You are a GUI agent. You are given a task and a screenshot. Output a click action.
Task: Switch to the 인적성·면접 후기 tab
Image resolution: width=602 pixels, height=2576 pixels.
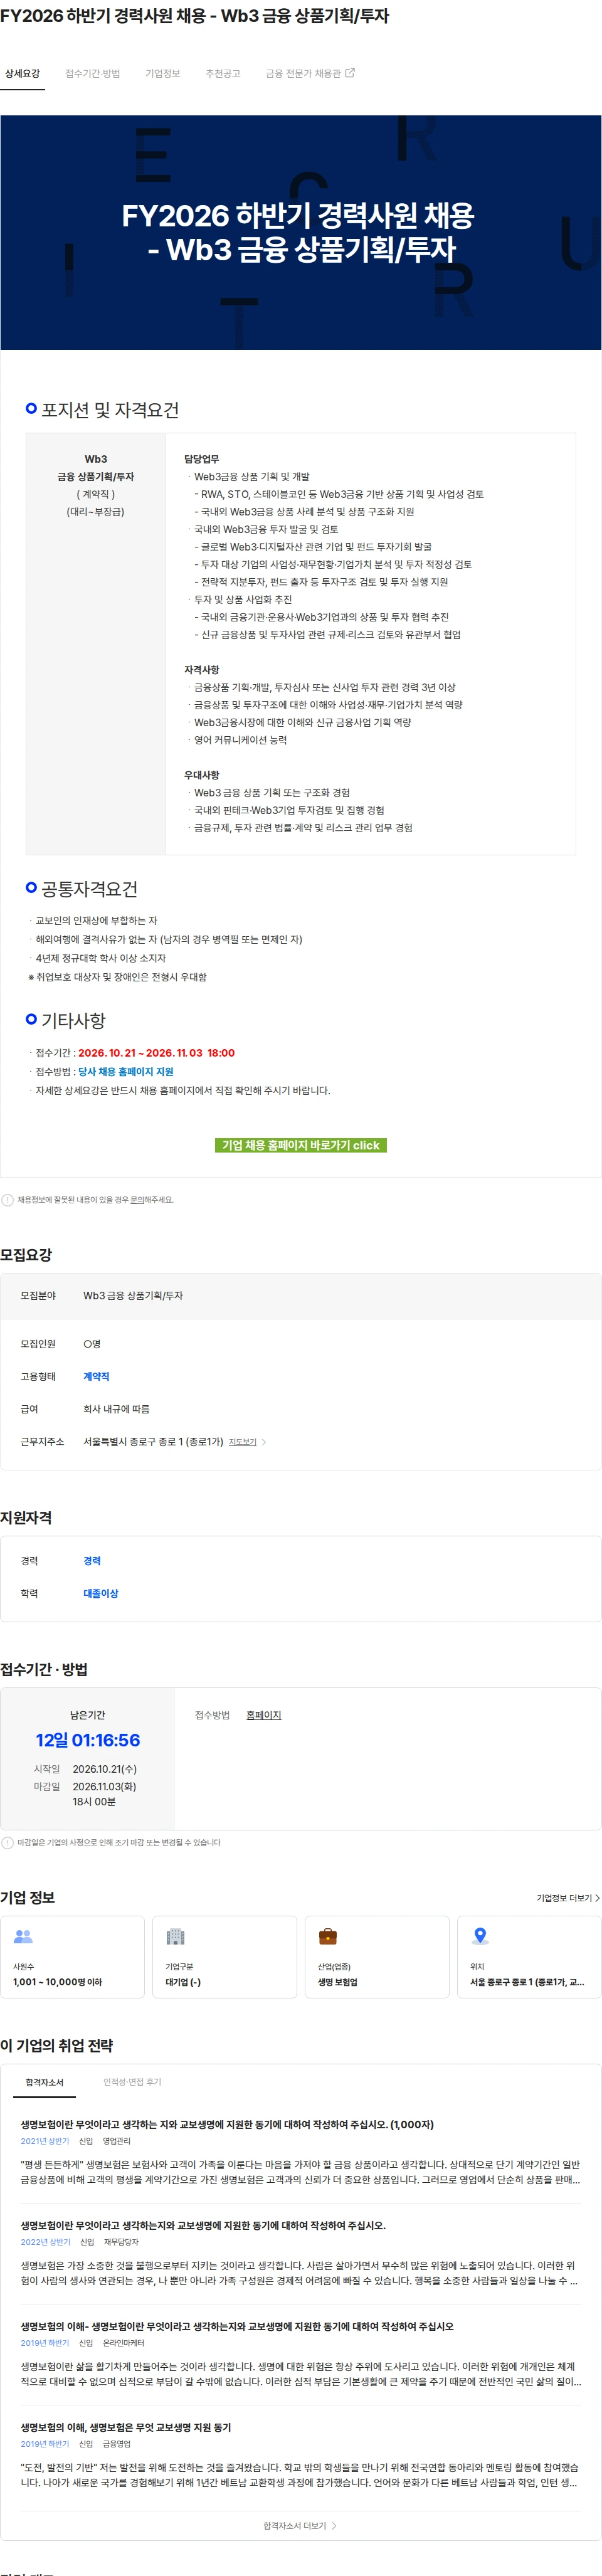tap(132, 2082)
